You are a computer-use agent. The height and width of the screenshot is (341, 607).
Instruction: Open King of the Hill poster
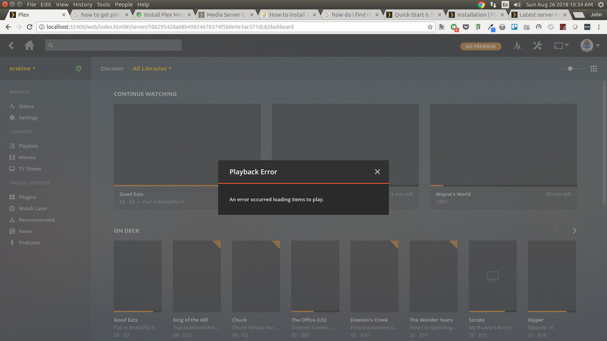197,277
